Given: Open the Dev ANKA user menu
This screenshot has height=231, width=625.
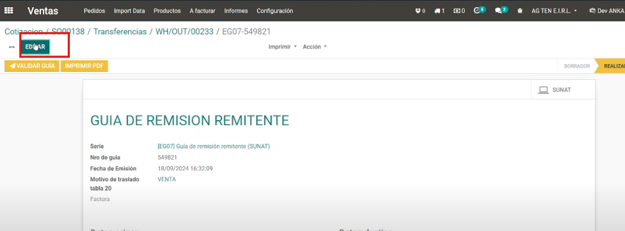Looking at the screenshot, I should (x=607, y=11).
